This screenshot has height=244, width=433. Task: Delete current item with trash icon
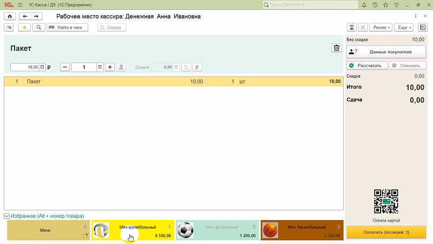click(337, 48)
